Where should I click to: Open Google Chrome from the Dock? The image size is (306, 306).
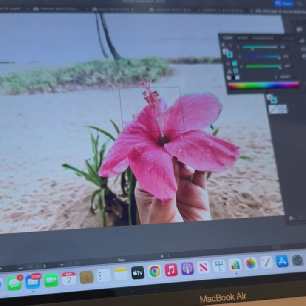tap(155, 271)
